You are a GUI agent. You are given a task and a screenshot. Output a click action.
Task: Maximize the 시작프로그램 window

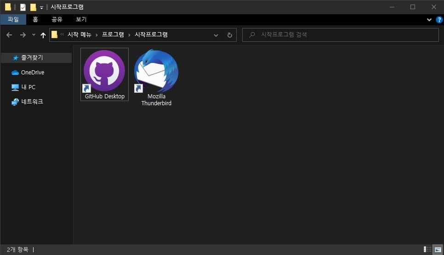tap(413, 7)
